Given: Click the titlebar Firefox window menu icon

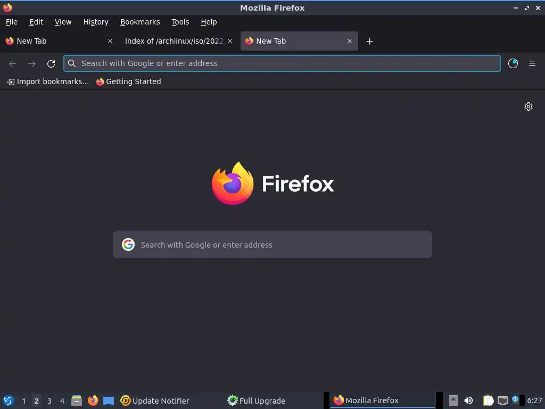Looking at the screenshot, I should (7, 7).
